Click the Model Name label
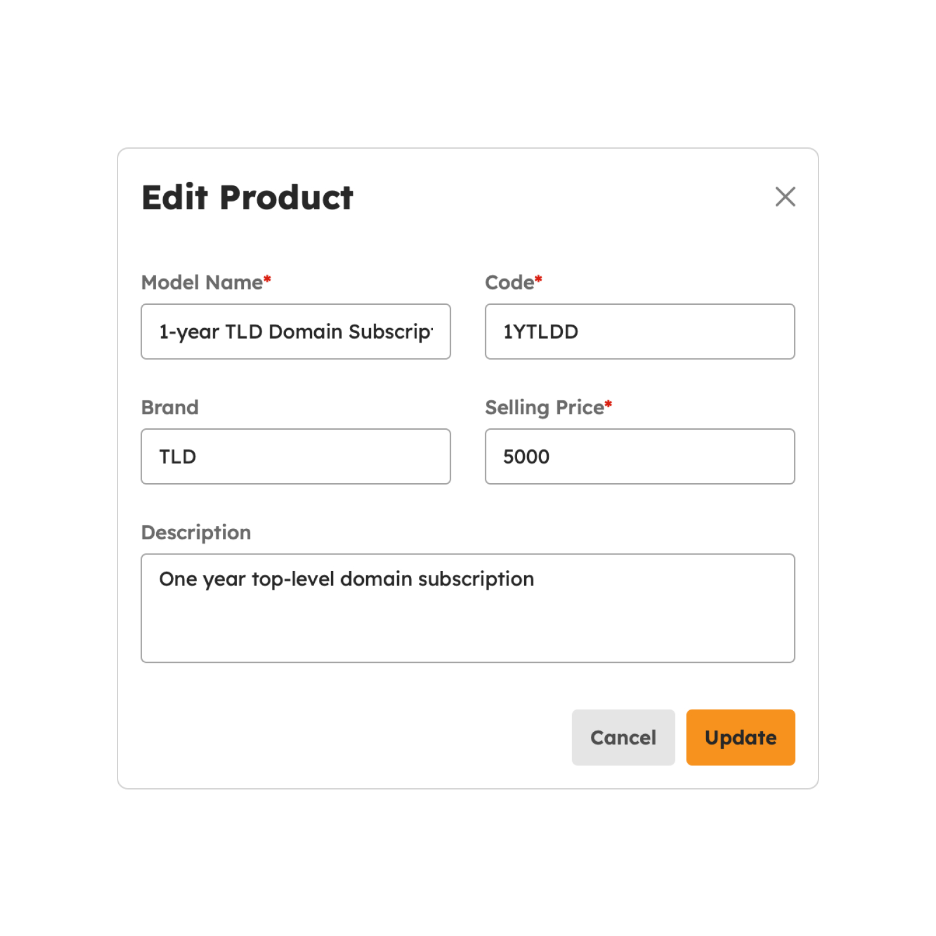Screen dimensions: 936x936 (x=202, y=283)
